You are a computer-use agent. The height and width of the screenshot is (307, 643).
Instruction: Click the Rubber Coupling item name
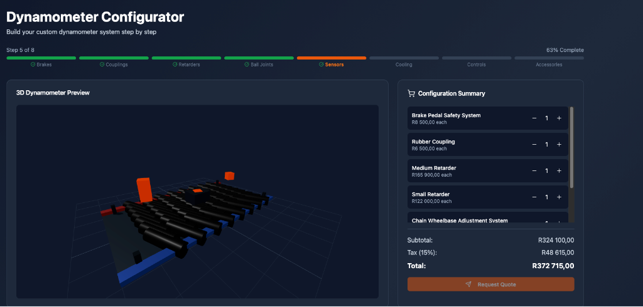(x=433, y=142)
